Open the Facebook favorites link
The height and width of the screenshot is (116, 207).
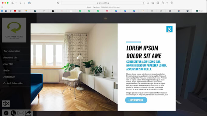tap(96, 7)
